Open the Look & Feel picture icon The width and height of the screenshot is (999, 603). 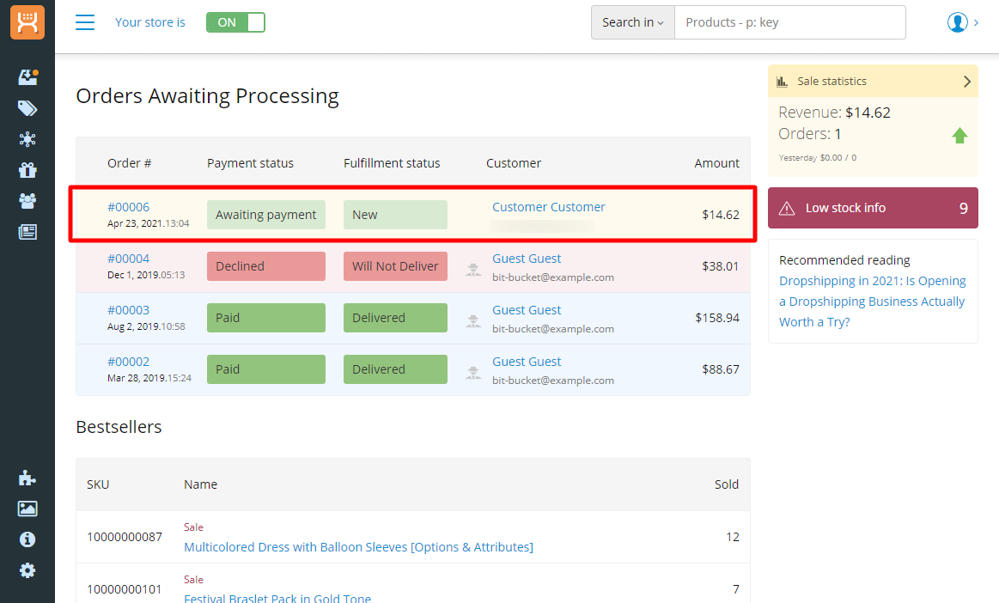27,509
